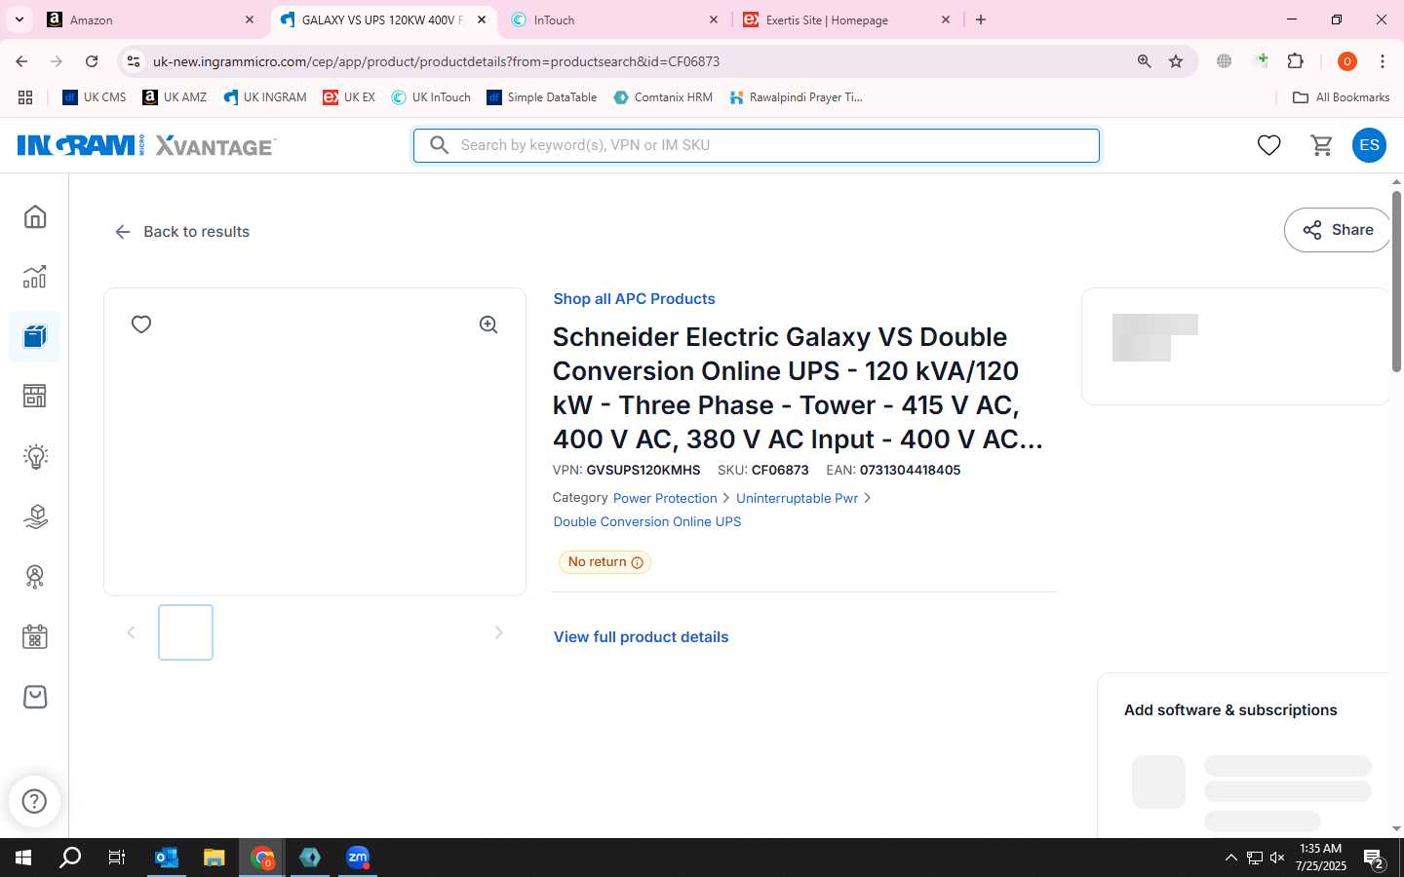The width and height of the screenshot is (1404, 877).
Task: Show next product thumbnail arrow
Action: tap(498, 632)
